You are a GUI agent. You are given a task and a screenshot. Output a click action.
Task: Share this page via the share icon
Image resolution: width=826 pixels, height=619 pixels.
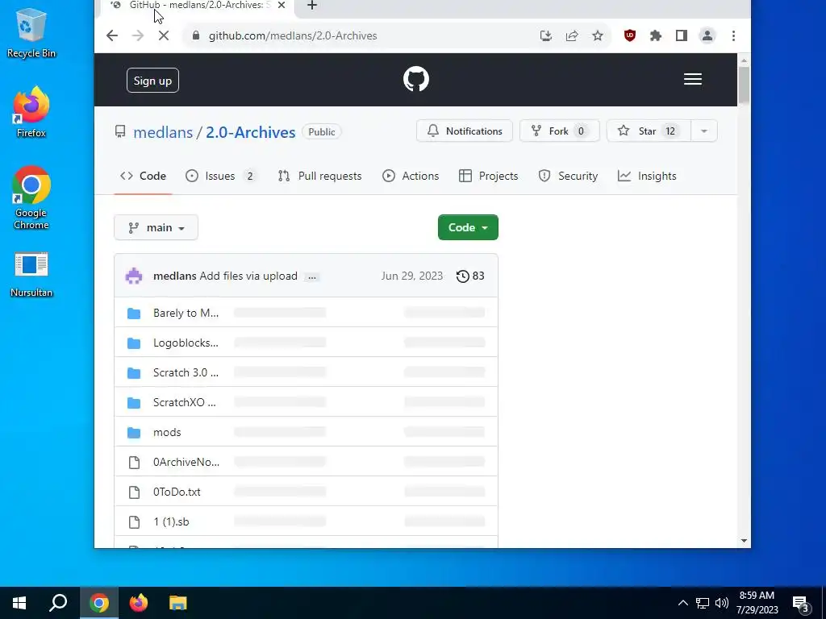[x=572, y=35]
